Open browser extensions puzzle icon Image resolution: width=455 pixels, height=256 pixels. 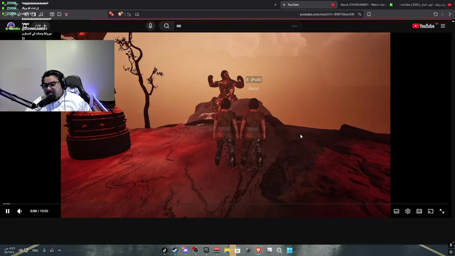[x=59, y=14]
